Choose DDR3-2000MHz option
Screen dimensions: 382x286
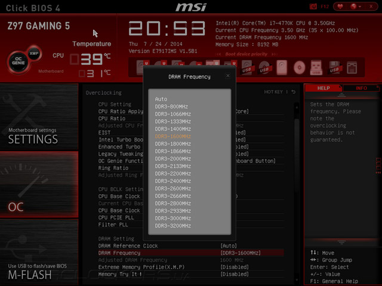coord(172,158)
